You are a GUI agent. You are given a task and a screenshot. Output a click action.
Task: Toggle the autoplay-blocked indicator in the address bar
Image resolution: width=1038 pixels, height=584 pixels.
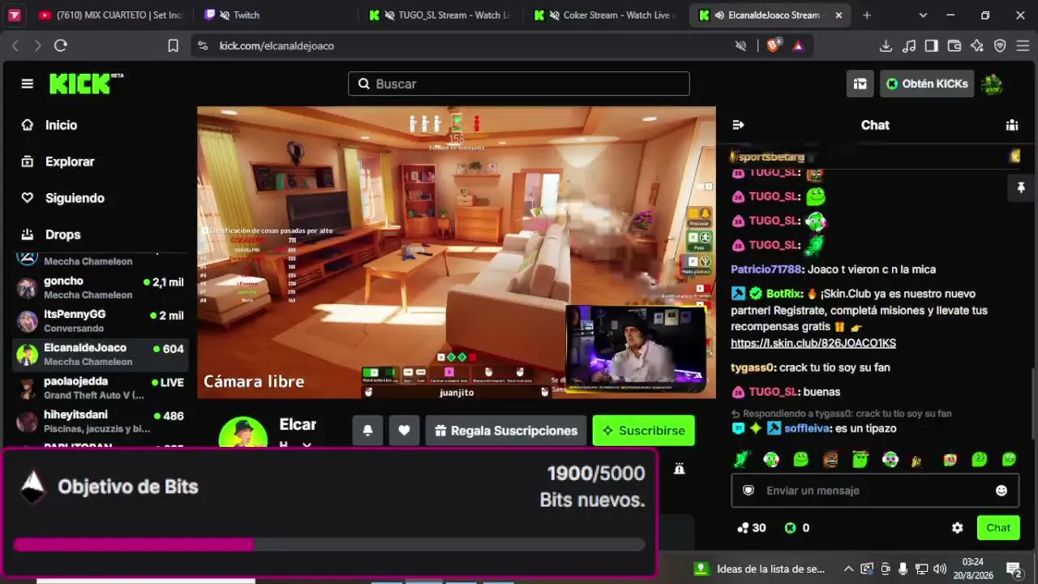click(740, 46)
